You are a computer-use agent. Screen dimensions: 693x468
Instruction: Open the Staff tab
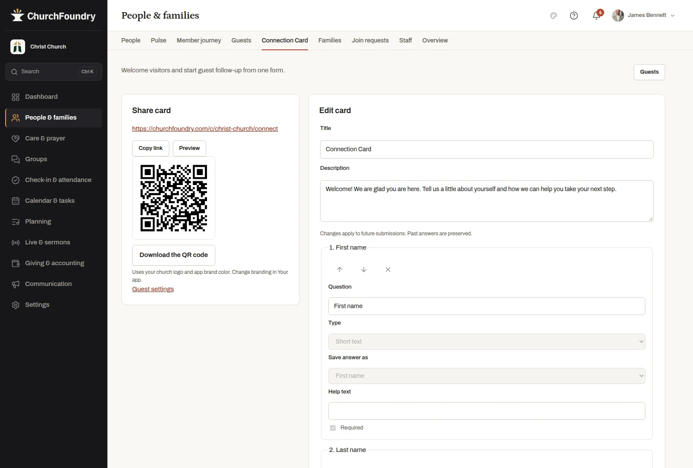(405, 40)
